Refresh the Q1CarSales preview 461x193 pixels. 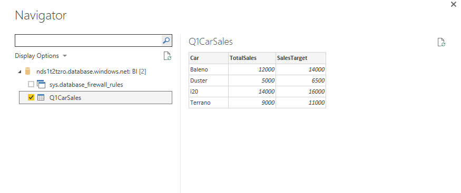point(442,42)
